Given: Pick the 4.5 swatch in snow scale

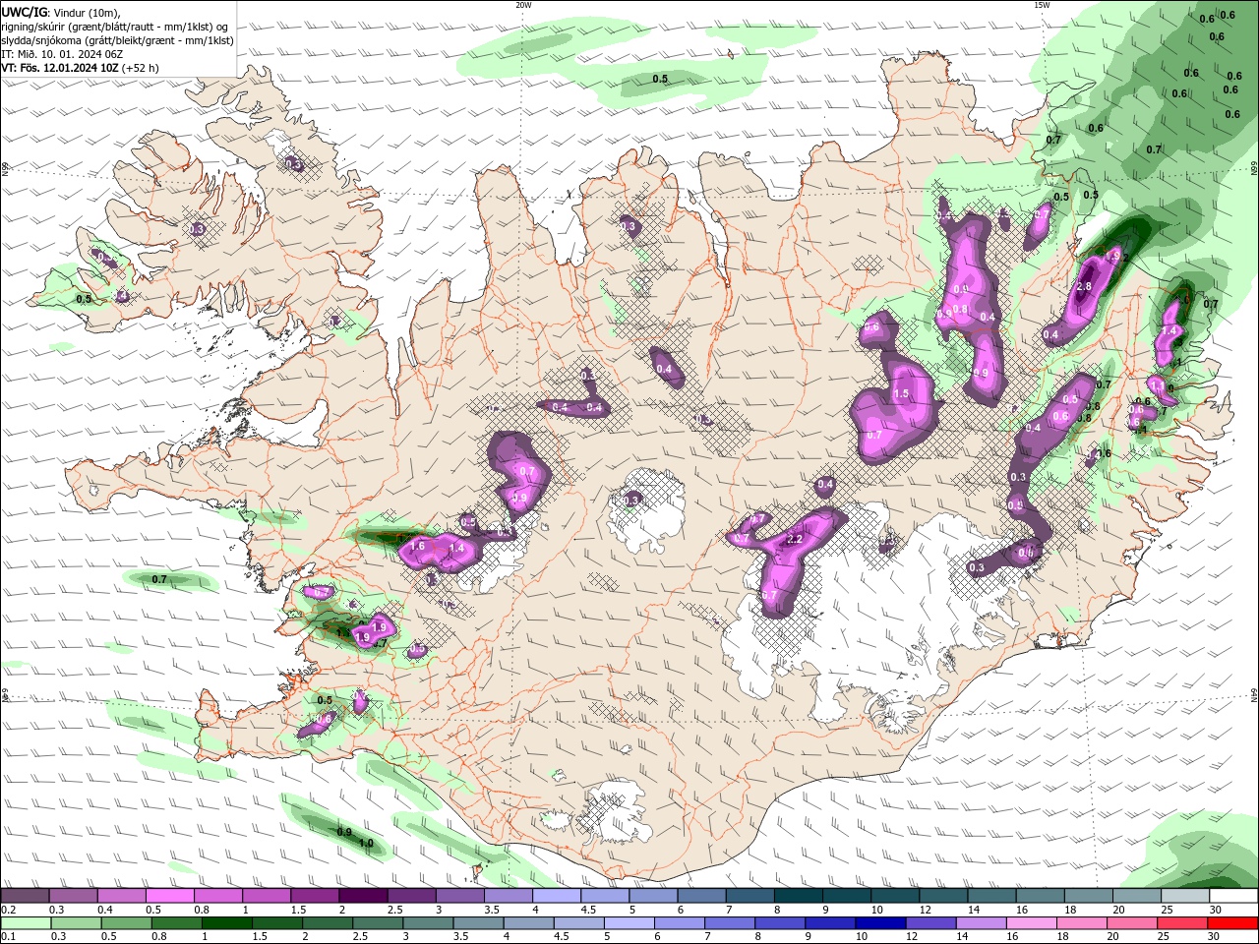Looking at the screenshot, I should [605, 896].
